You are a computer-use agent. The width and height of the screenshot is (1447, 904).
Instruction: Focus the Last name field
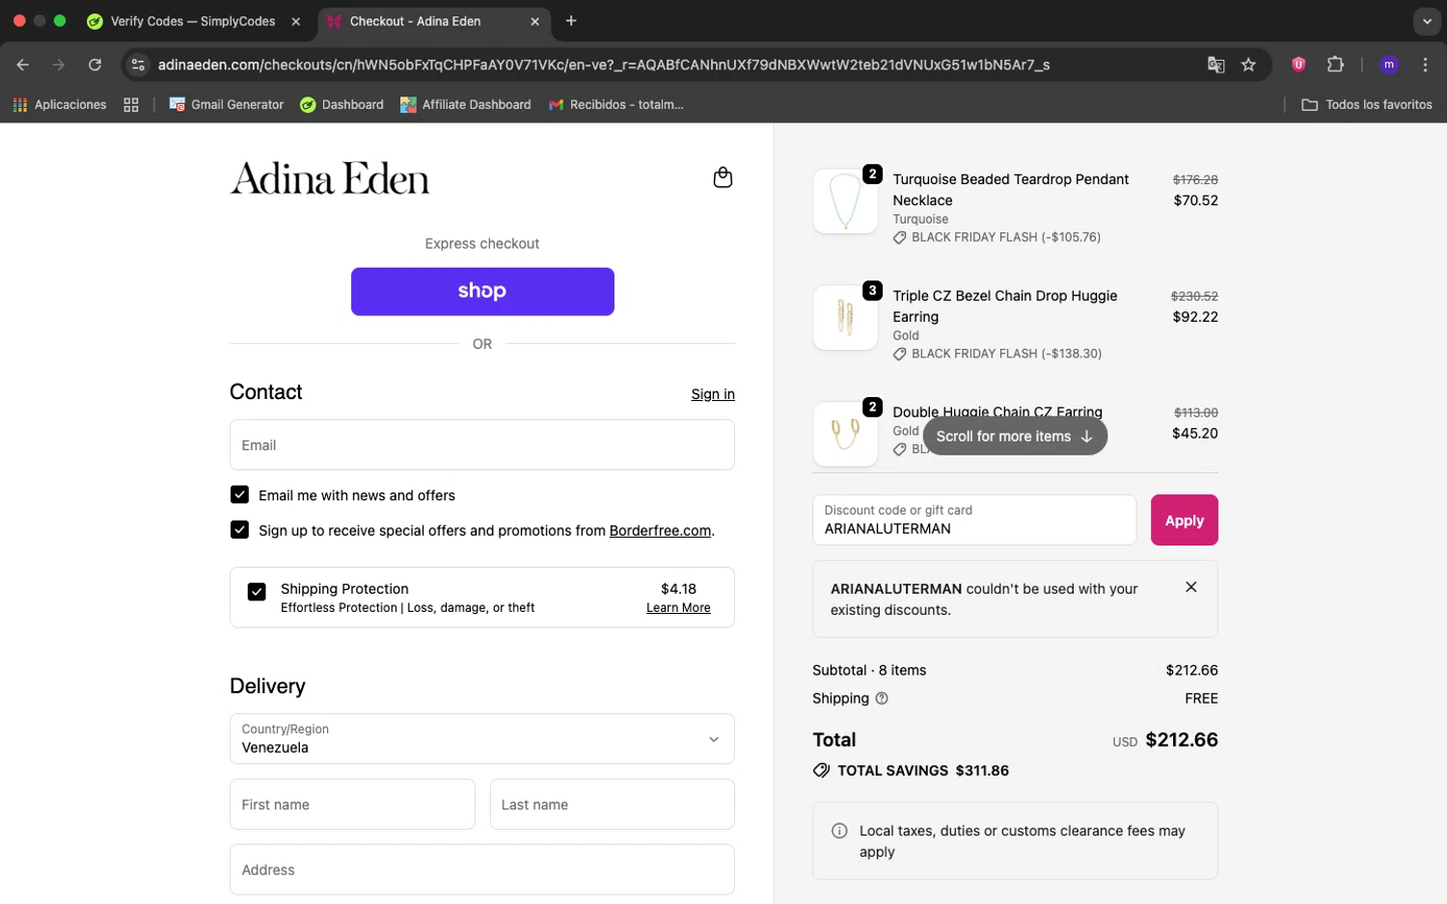coord(613,805)
